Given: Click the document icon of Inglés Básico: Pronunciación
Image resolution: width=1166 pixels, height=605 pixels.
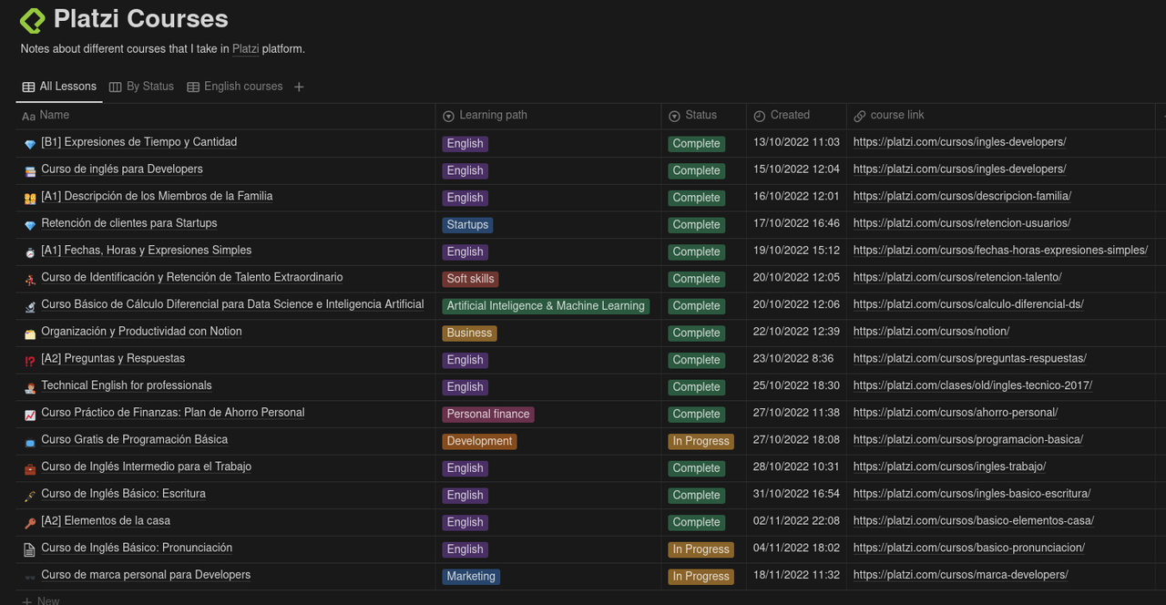Looking at the screenshot, I should [x=30, y=549].
